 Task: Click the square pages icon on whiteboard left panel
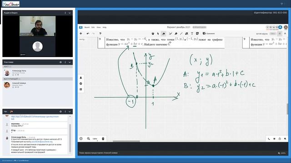(81, 89)
